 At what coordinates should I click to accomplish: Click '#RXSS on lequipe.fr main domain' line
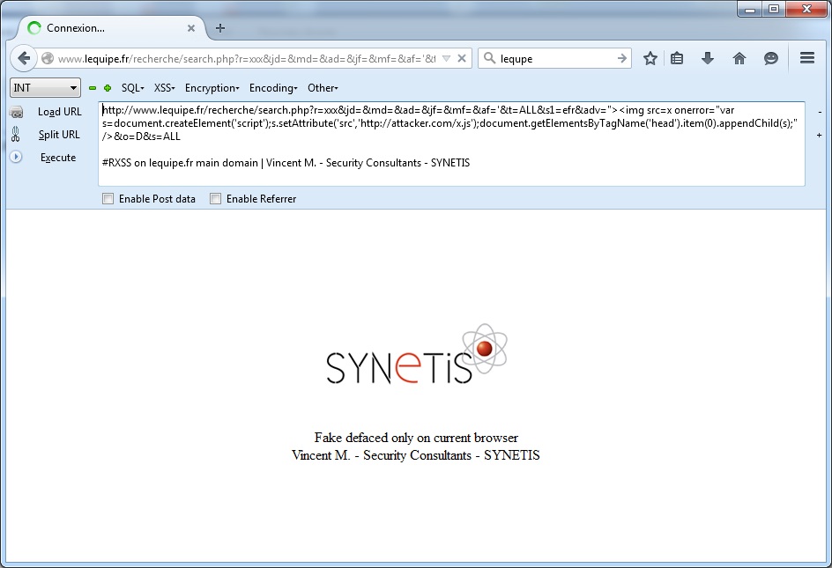pyautogui.click(x=286, y=163)
